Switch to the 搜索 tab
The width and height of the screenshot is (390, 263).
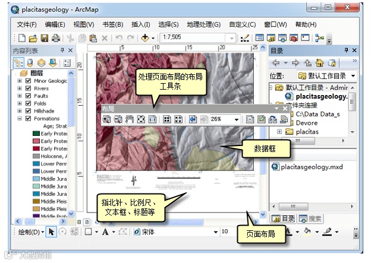coord(310,218)
